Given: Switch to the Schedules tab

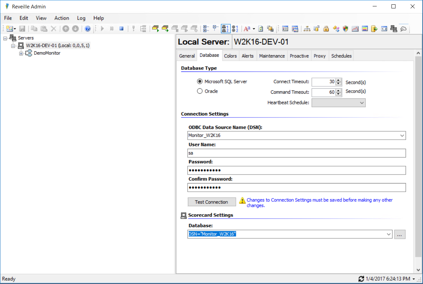Looking at the screenshot, I should (x=341, y=56).
